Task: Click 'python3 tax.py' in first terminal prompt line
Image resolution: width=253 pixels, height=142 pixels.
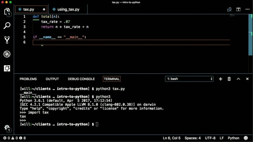Action: point(110,89)
